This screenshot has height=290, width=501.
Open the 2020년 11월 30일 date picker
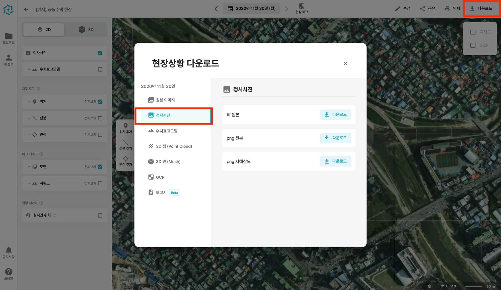(x=251, y=8)
